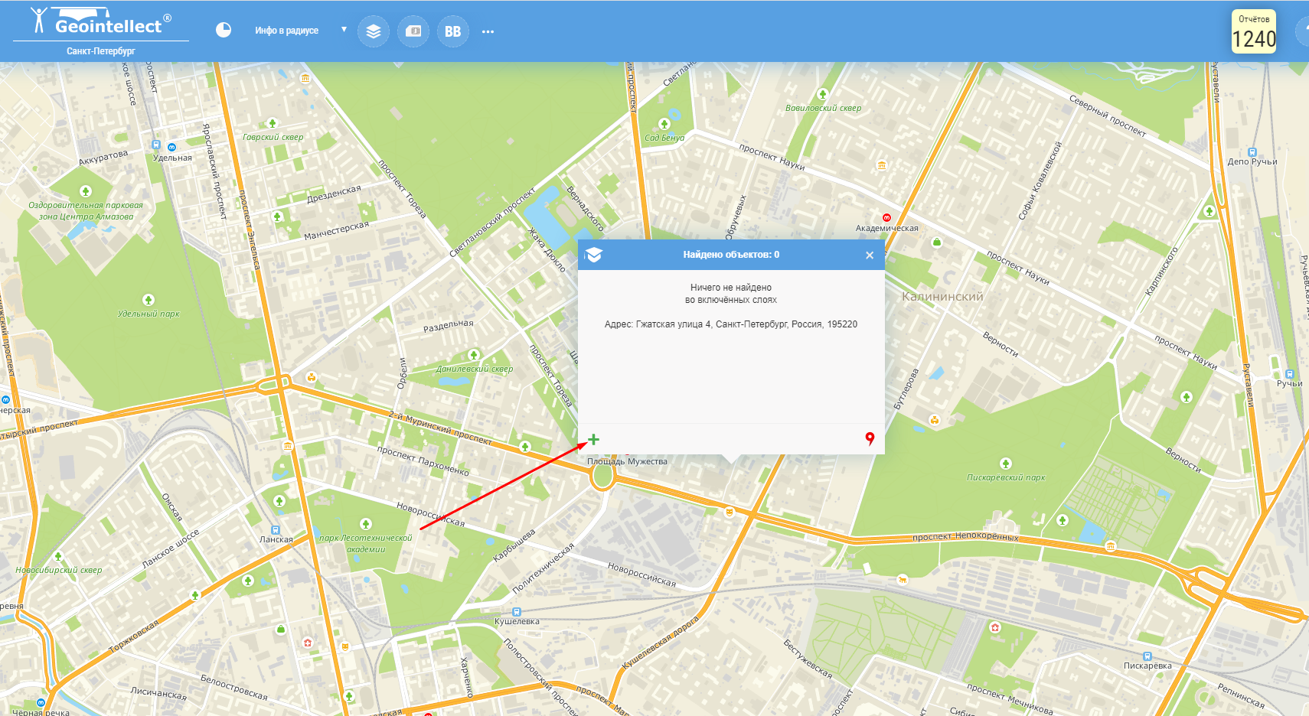Click the Чёрная речка metro label
The height and width of the screenshot is (716, 1309).
coord(41,712)
